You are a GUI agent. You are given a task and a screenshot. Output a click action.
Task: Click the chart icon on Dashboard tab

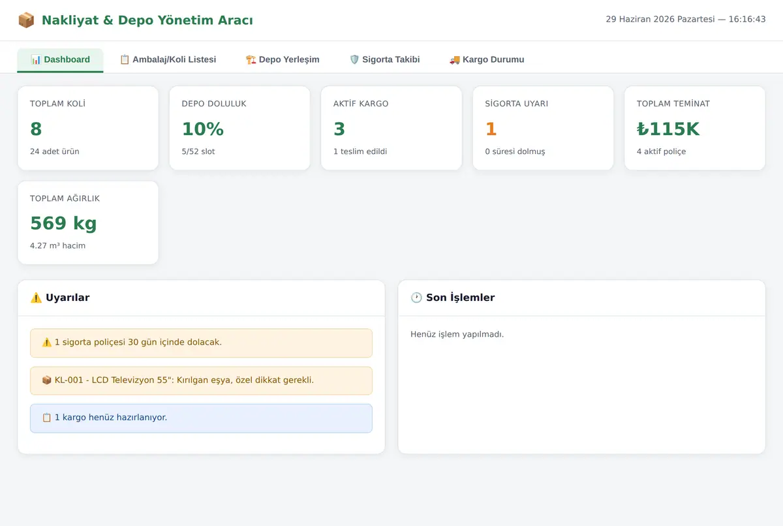[x=36, y=59]
